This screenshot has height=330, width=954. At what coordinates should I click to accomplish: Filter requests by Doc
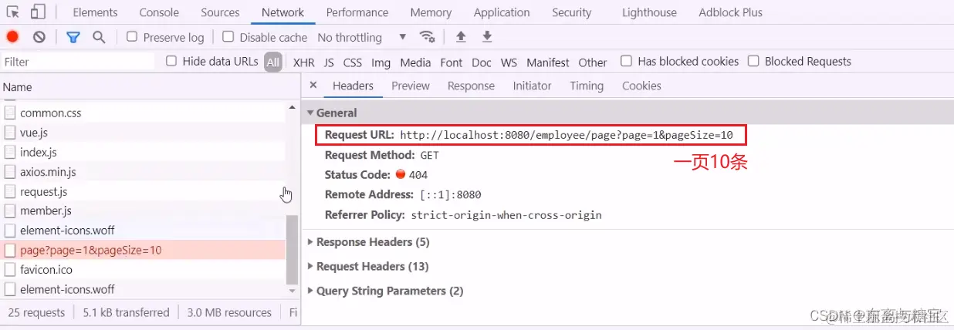coord(482,62)
